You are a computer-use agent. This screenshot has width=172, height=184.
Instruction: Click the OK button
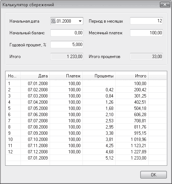pos(153,175)
